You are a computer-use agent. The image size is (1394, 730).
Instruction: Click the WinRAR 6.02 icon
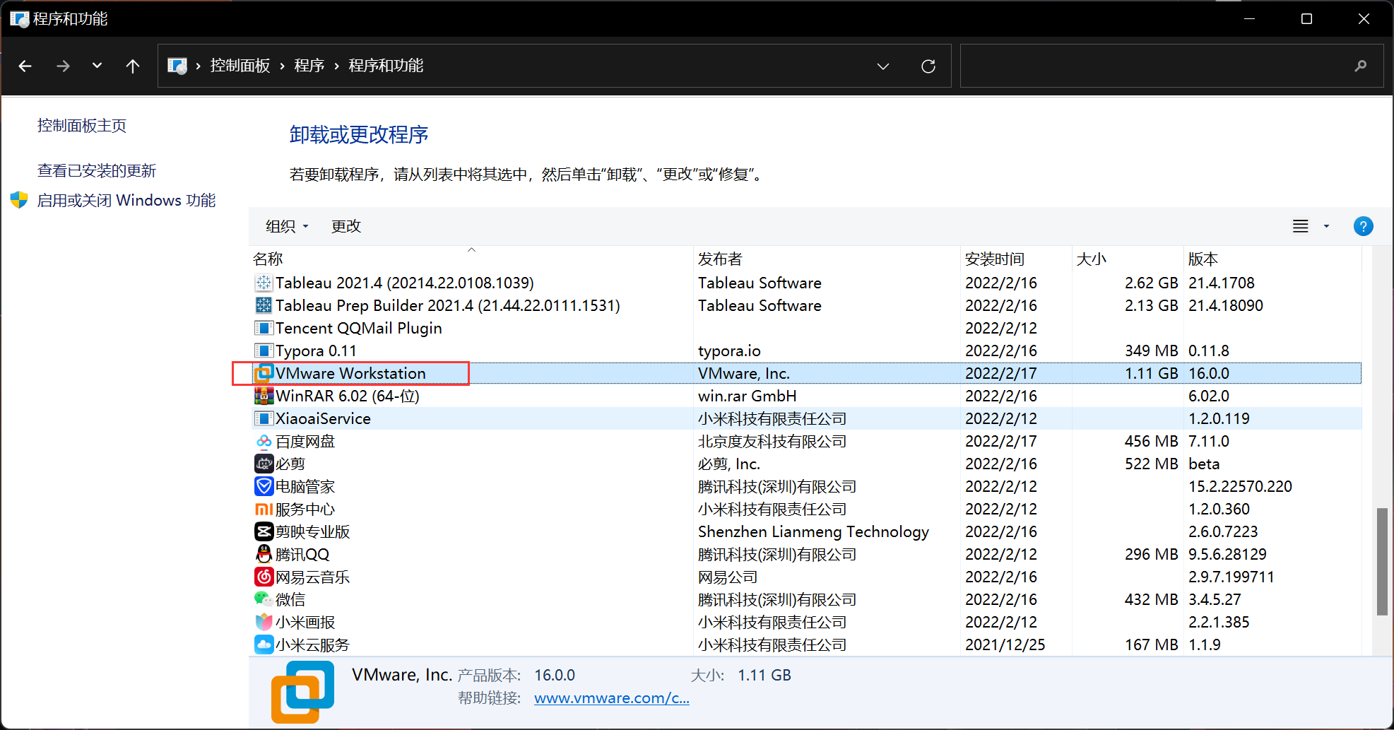(x=264, y=395)
